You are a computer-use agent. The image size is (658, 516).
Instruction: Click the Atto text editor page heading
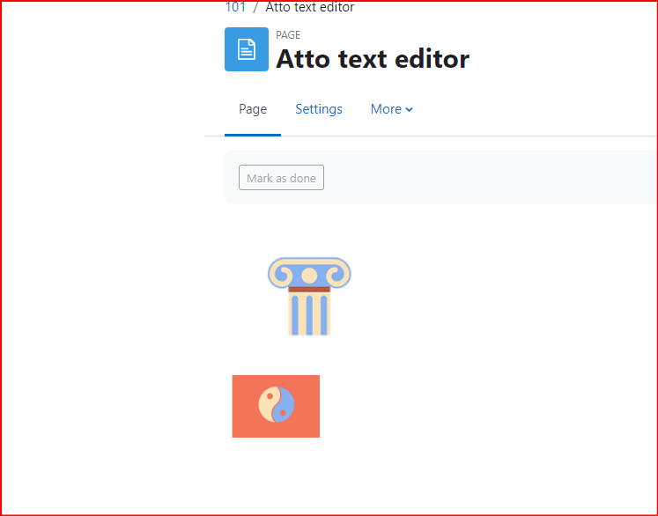pyautogui.click(x=373, y=59)
